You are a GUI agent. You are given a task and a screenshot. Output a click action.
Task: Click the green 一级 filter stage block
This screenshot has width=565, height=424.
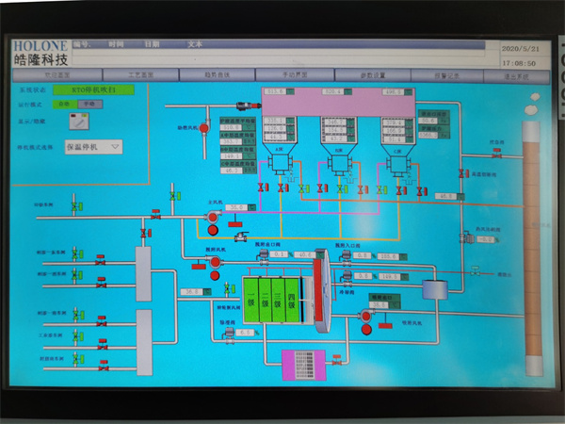pos(251,302)
